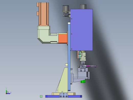
Task: Select the dark gray cylinder atop the purple box
Action: click(83, 7)
